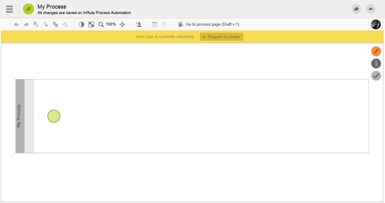Show the info panel button
The image size is (385, 203).
(x=376, y=63)
